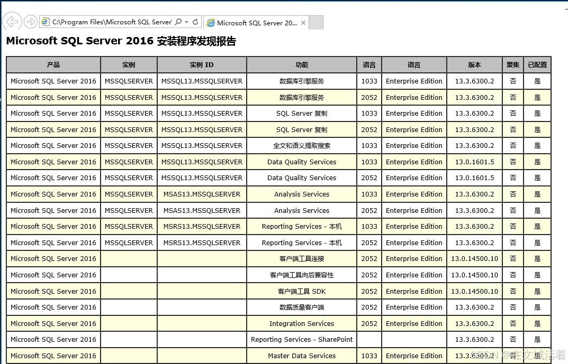Click the 版本 column header
Image resolution: width=568 pixels, height=364 pixels.
click(474, 64)
